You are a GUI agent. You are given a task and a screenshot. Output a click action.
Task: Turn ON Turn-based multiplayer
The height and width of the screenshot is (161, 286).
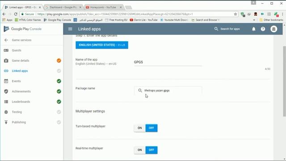click(x=140, y=128)
